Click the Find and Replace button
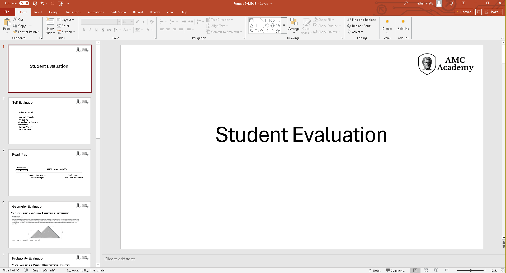The width and height of the screenshot is (506, 273). [361, 20]
